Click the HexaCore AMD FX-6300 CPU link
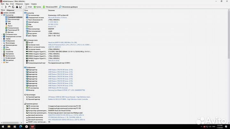230x129 pixels. 63,42
